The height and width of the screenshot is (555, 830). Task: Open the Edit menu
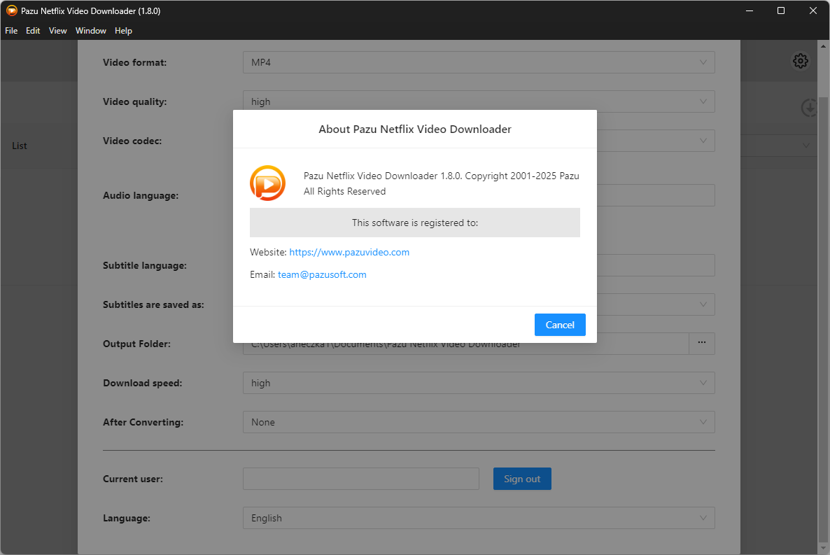tap(33, 31)
